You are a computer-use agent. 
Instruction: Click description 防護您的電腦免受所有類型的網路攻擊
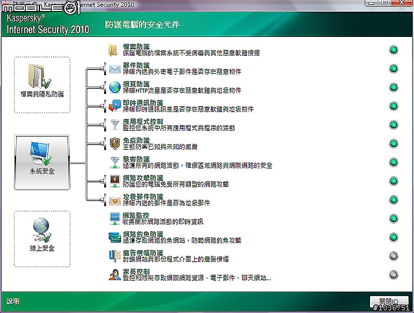[175, 184]
